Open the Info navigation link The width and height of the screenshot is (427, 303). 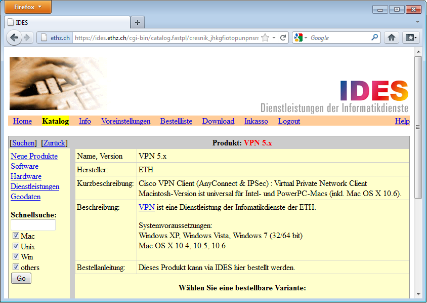pyautogui.click(x=85, y=121)
